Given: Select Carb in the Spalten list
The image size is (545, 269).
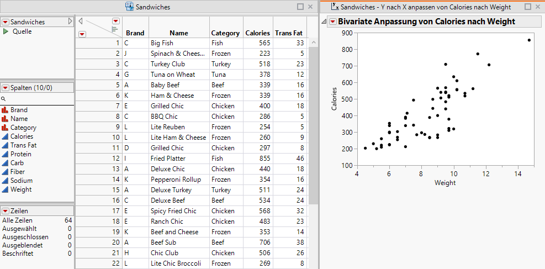Looking at the screenshot, I should pos(17,162).
